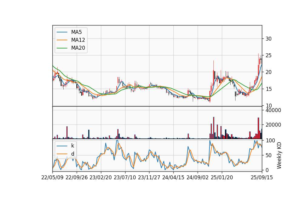The image size is (291, 209).
Task: Click the 24/09/02 date label
Action: [x=197, y=177]
